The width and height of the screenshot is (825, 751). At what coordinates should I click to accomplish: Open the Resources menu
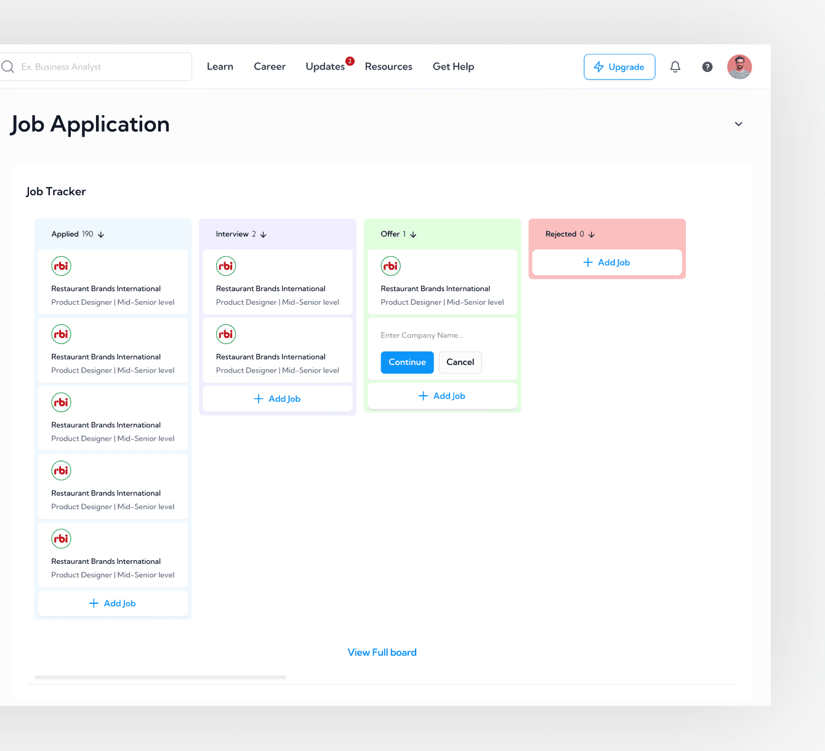click(x=388, y=66)
